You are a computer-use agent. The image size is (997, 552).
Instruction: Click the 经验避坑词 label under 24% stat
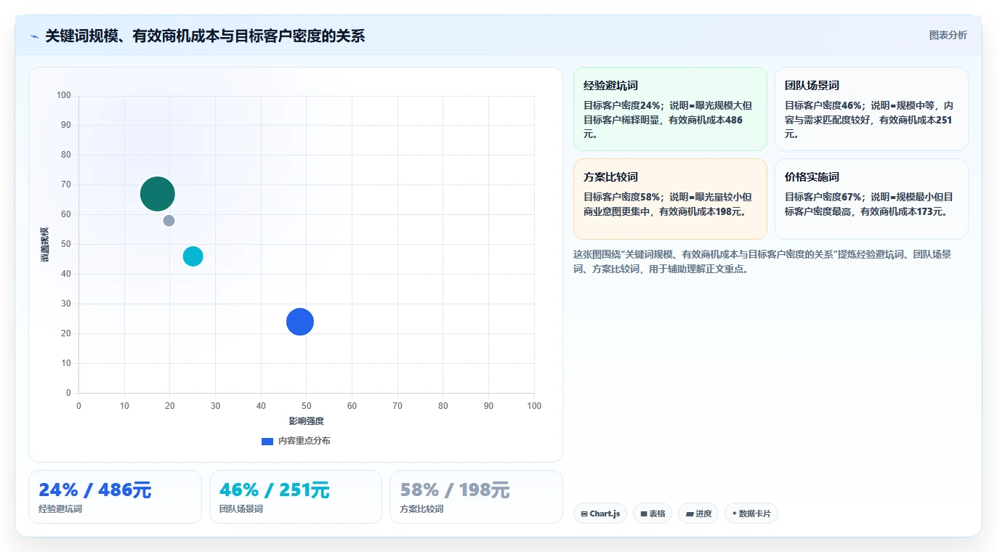coord(60,509)
